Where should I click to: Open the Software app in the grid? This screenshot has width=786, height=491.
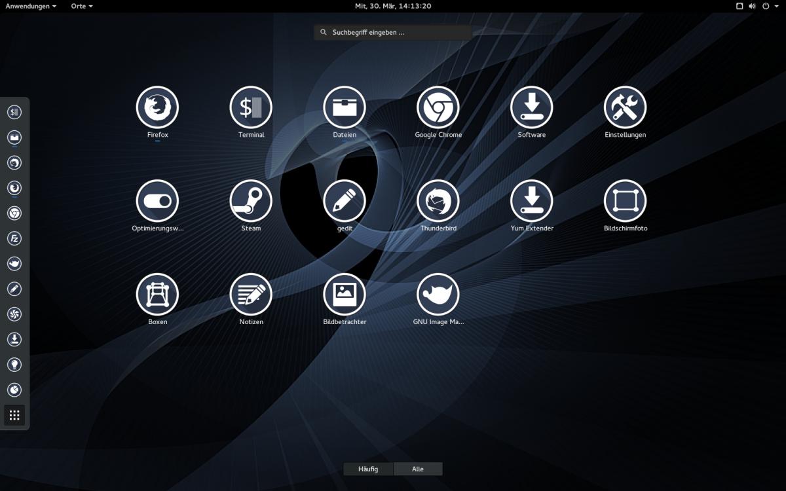(532, 107)
